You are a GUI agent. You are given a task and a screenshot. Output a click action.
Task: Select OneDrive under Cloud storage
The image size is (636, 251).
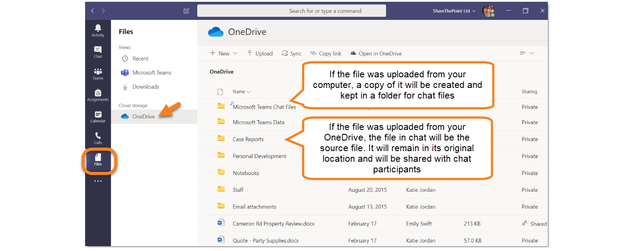click(154, 116)
